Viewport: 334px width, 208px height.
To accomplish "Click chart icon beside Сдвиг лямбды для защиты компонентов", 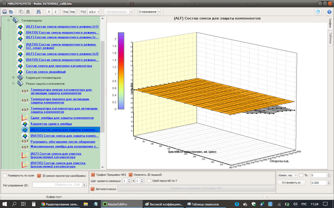I will [25, 118].
